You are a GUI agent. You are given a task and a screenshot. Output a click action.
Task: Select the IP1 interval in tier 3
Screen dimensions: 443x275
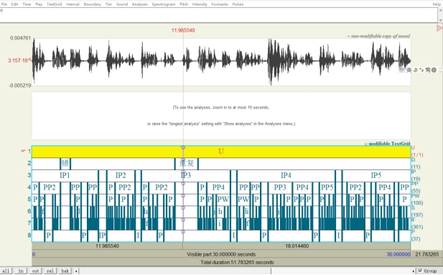tap(65, 175)
